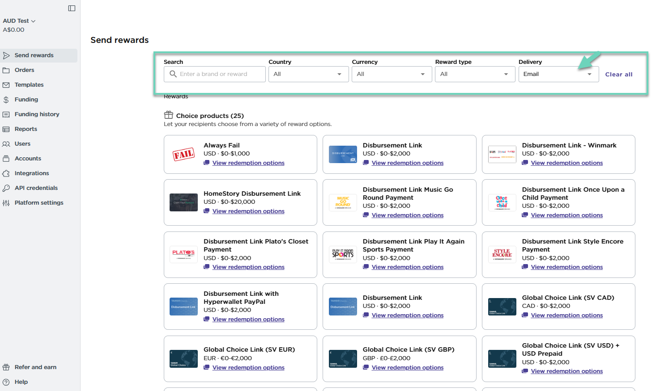Click the Funding dollar sign icon

6,100
